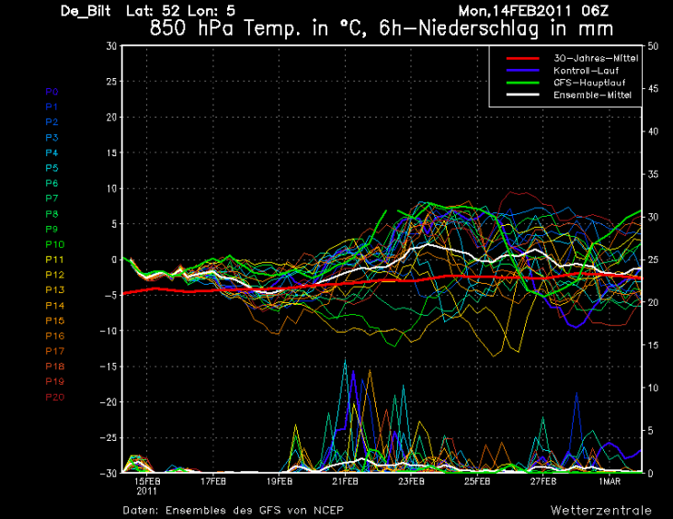Click the white Ensemble-Mittel legend line
Image resolution: width=673 pixels, height=519 pixels.
pos(523,95)
